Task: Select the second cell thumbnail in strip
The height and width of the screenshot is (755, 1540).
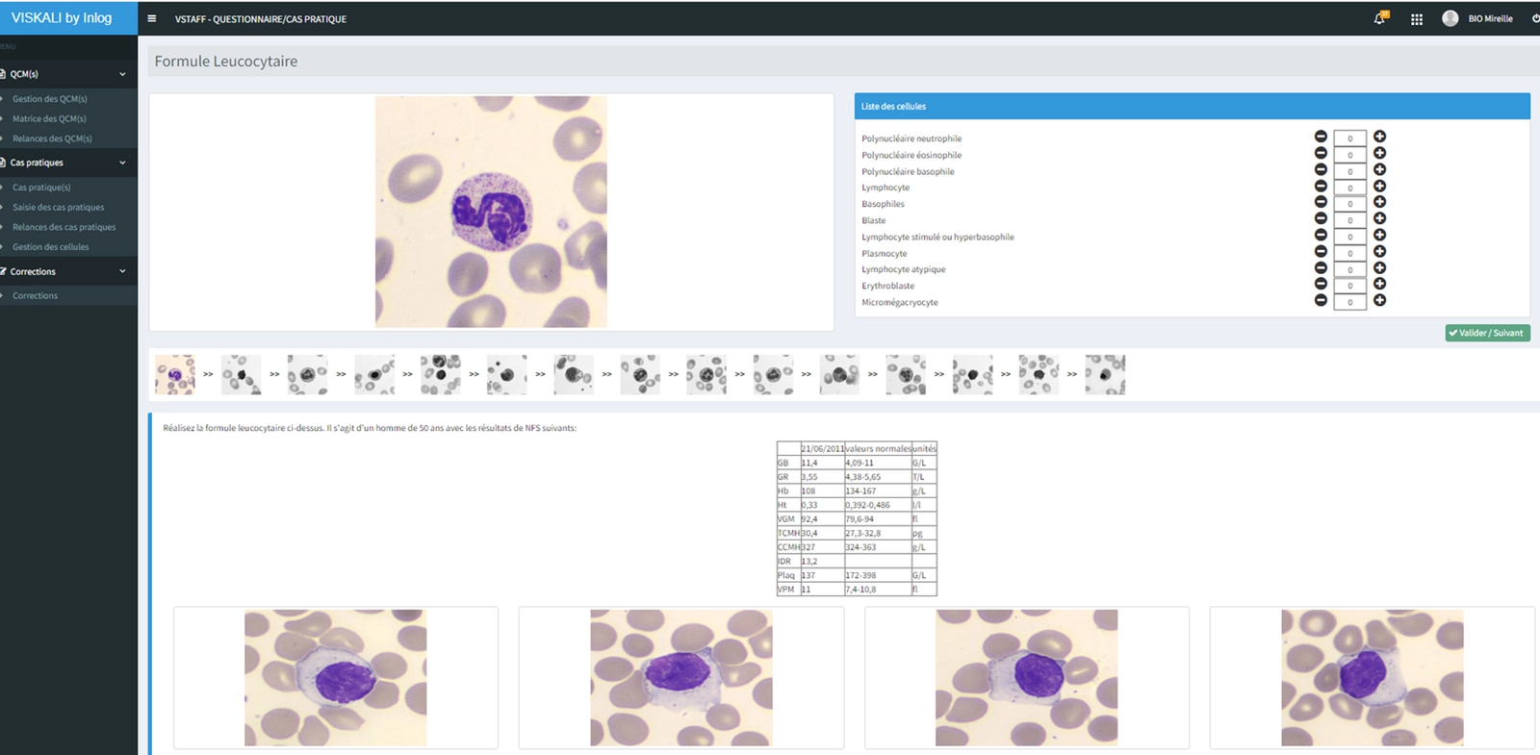Action: point(241,374)
